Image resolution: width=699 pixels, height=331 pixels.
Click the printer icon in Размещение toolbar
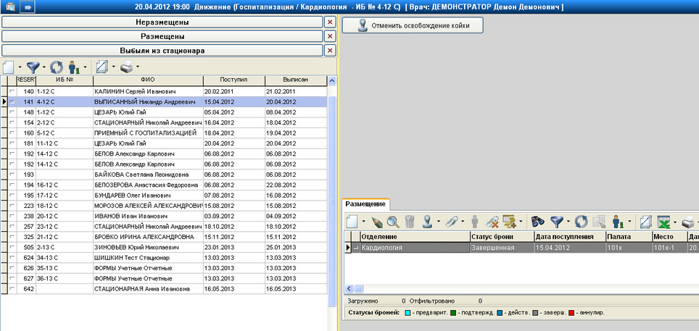(689, 220)
